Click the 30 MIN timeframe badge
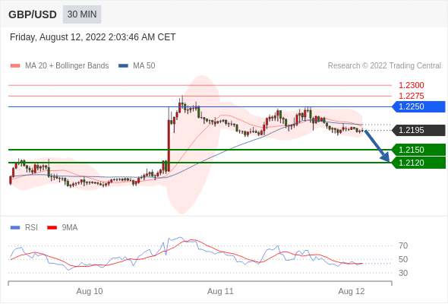The image size is (448, 304). pyautogui.click(x=82, y=14)
